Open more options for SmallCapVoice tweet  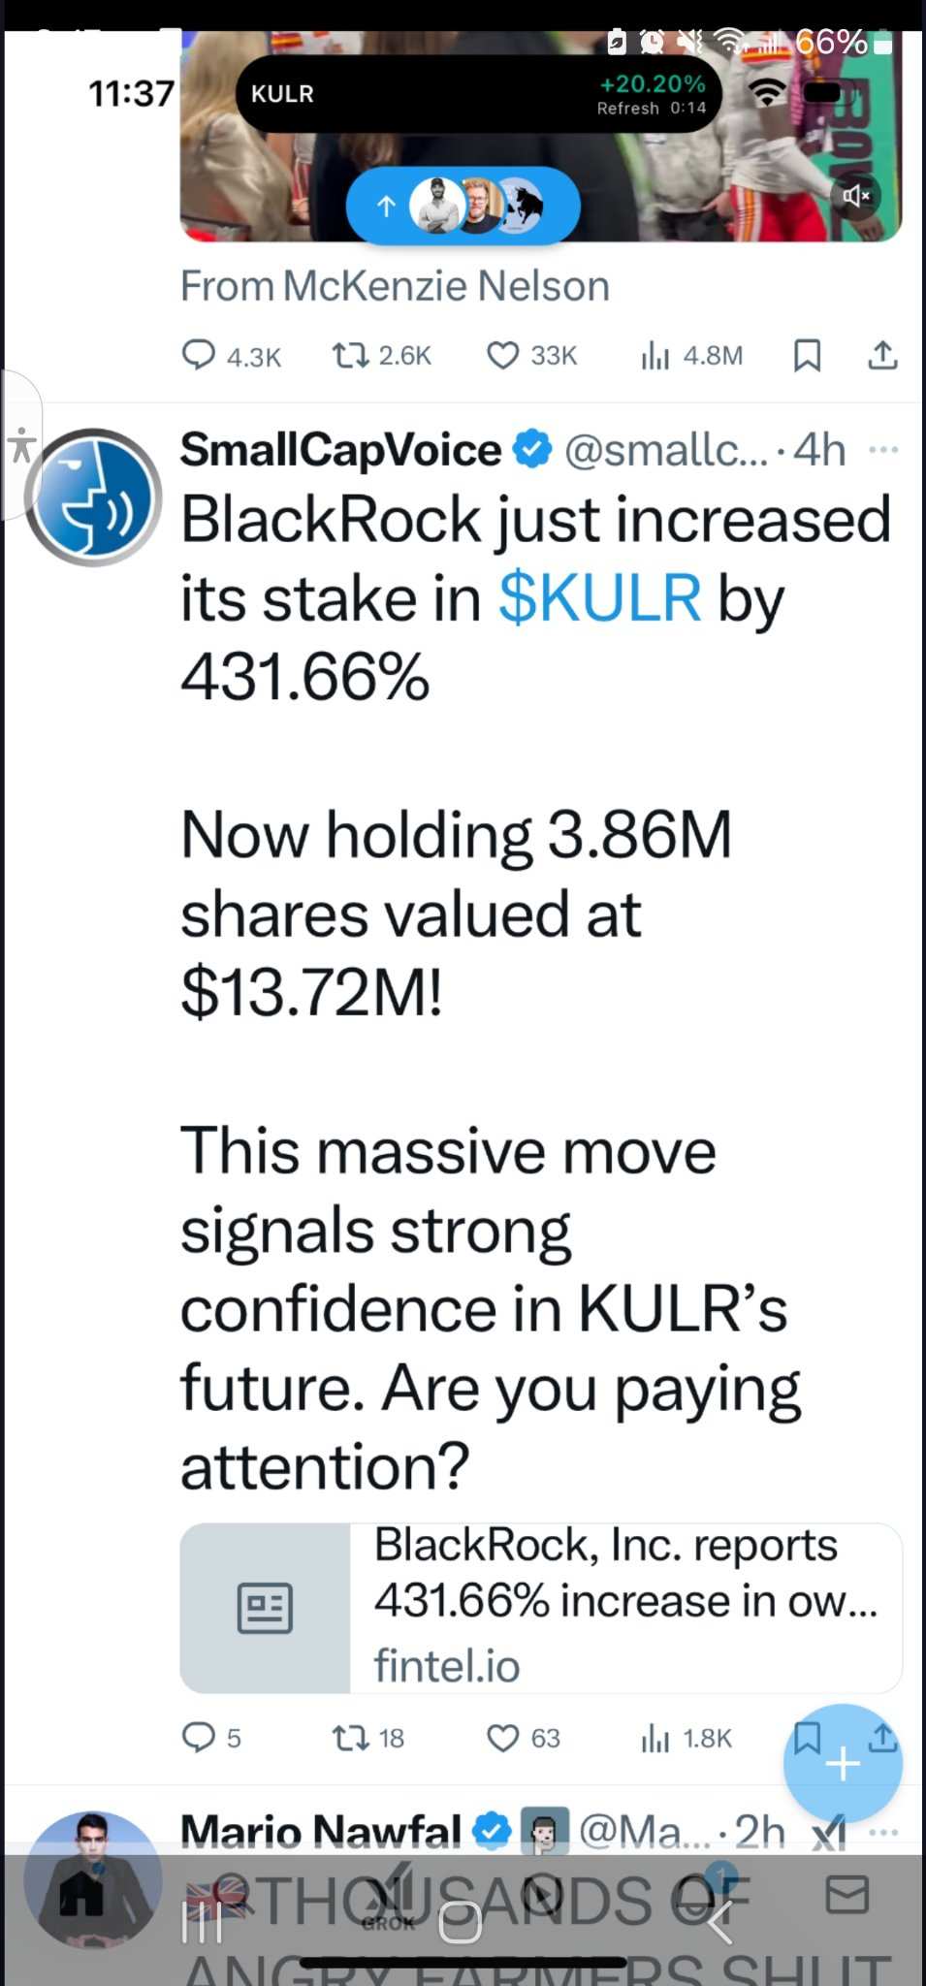pos(883,450)
